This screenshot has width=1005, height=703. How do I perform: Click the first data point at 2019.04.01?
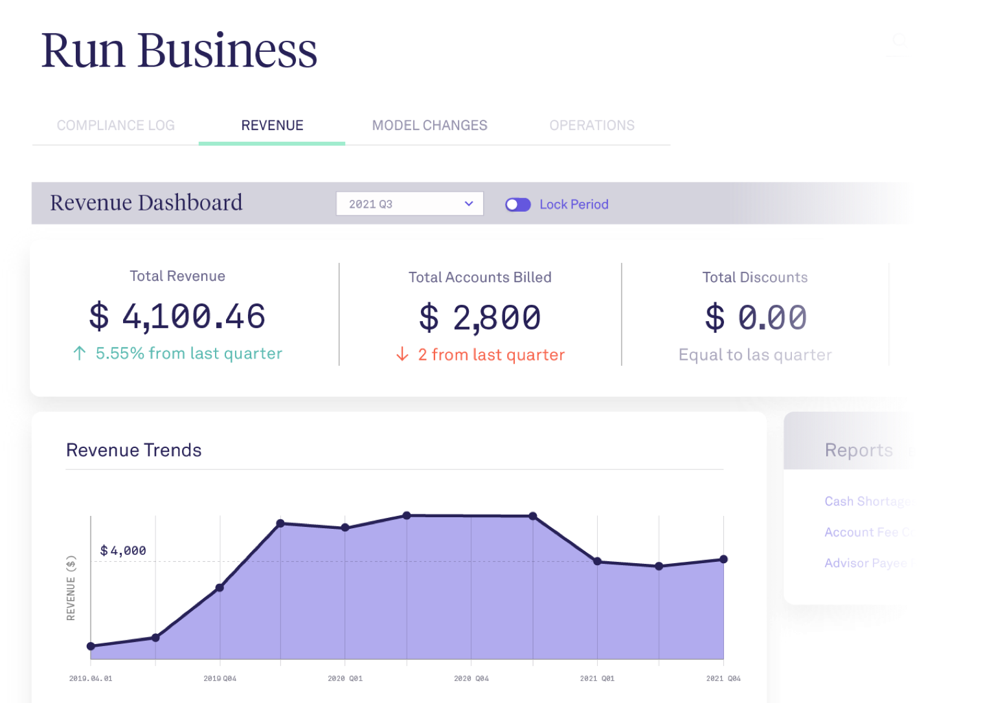[91, 646]
